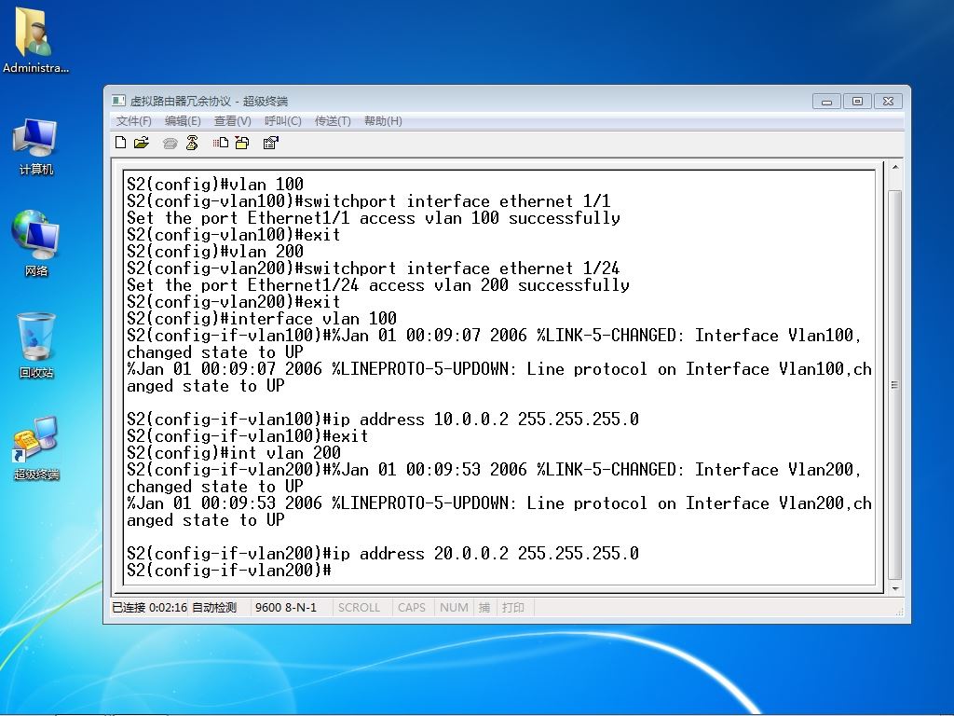Open the 帮助(H) menu

click(383, 120)
